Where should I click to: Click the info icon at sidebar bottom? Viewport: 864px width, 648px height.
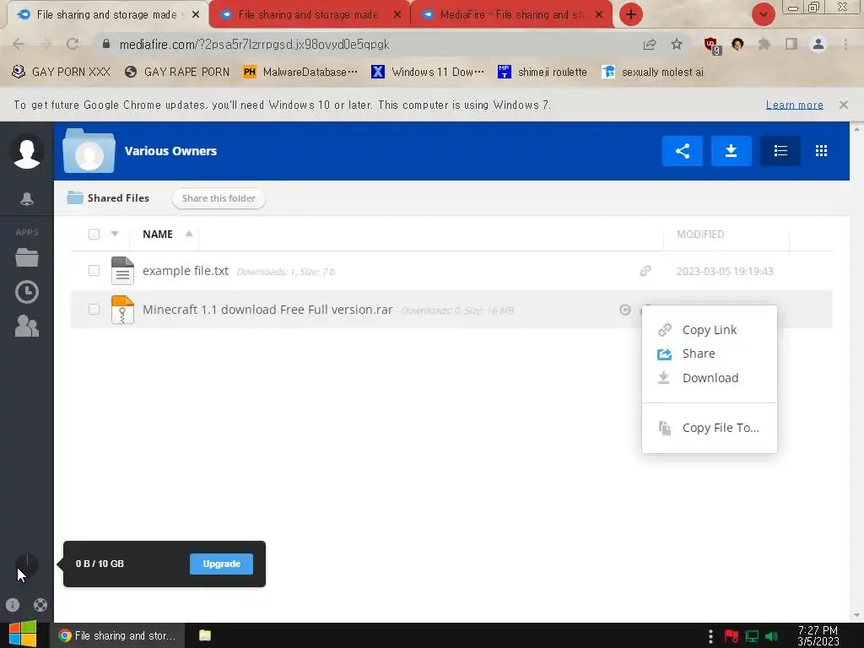[x=13, y=605]
